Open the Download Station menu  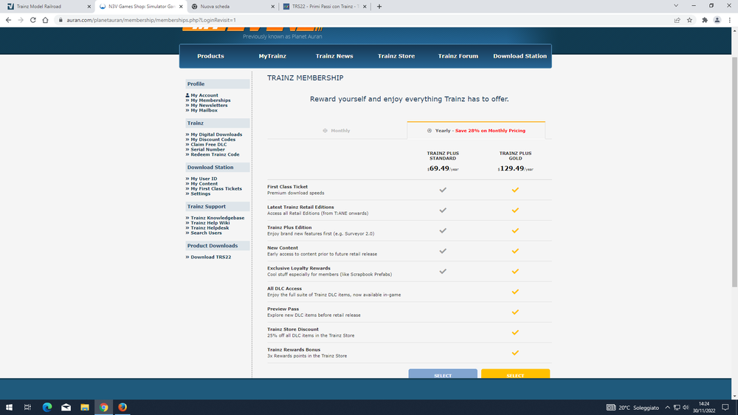click(520, 56)
